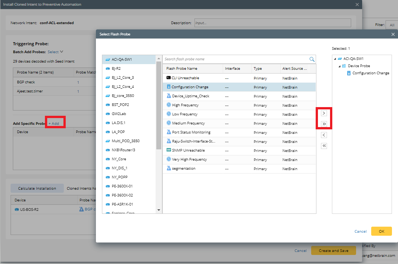This screenshot has width=398, height=264.
Task: Click the Device_Uptime_Check probe icon
Action: 169,96
